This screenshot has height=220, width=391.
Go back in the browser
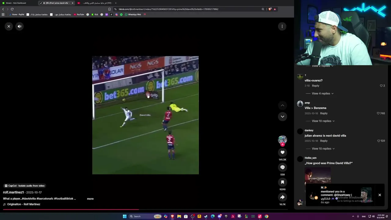[3, 9]
